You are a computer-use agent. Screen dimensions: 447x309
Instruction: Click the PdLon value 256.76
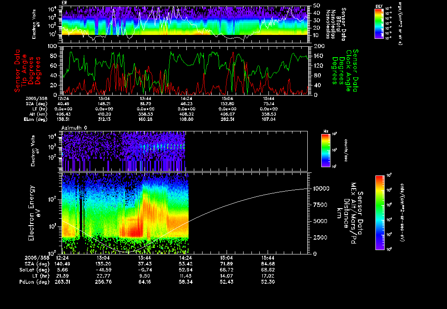[103, 282]
